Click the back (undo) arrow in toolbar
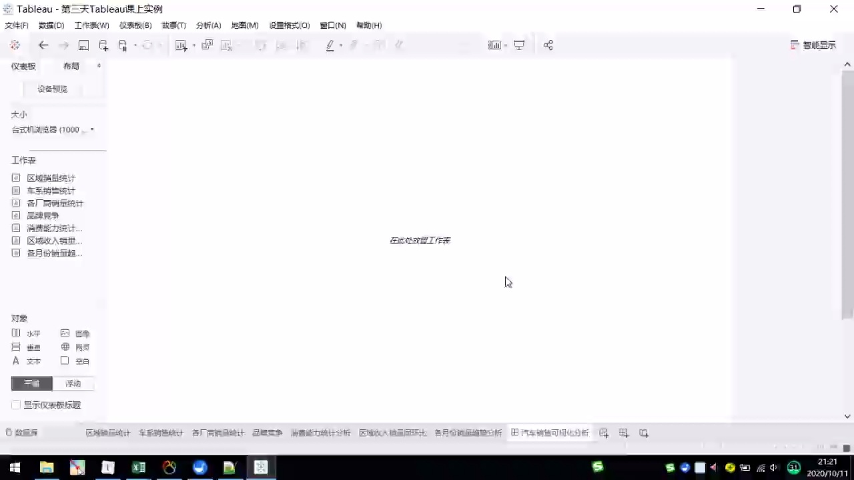Image resolution: width=854 pixels, height=480 pixels. [x=43, y=45]
